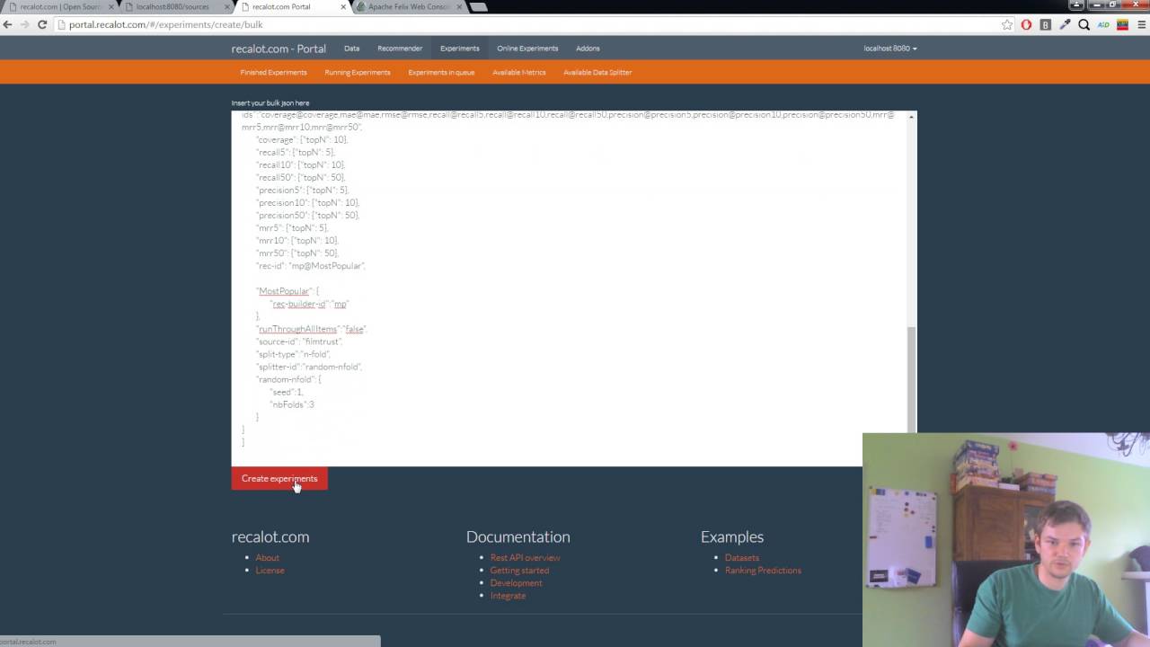This screenshot has width=1150, height=647.
Task: Show Experiments in queue
Action: pos(441,72)
